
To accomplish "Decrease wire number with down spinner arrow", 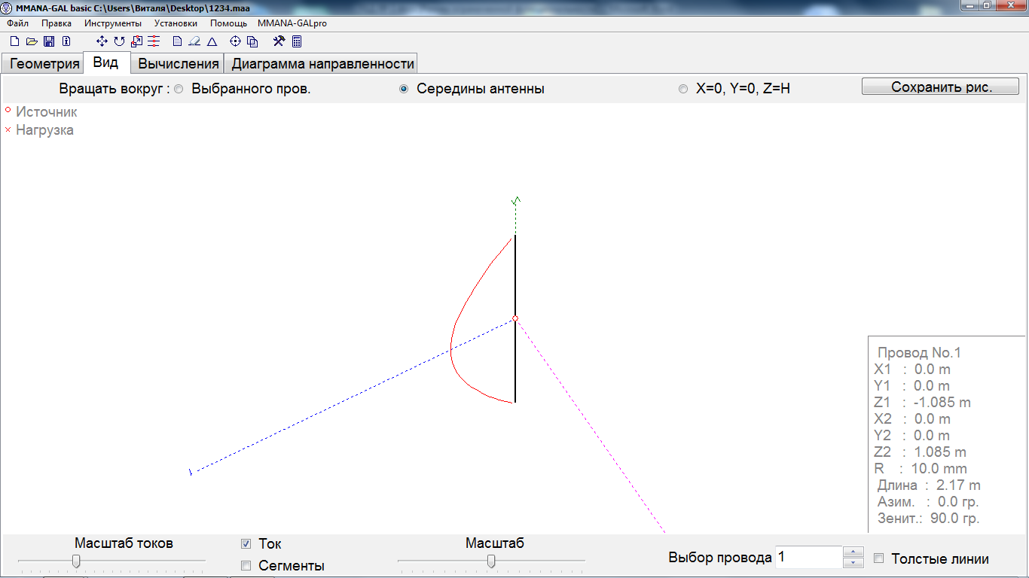I will (853, 563).
